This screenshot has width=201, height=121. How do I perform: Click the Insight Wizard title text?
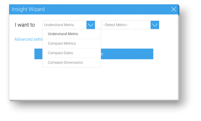click(28, 10)
